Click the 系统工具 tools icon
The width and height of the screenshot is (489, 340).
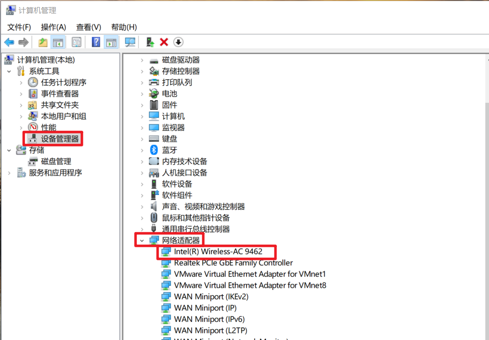pyautogui.click(x=21, y=71)
